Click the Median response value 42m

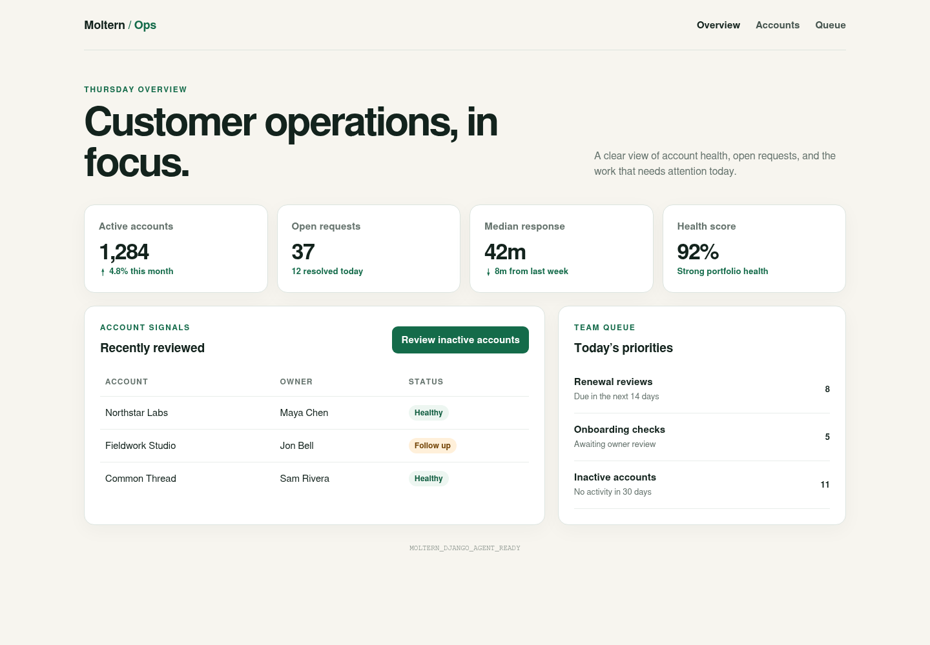[x=505, y=252]
